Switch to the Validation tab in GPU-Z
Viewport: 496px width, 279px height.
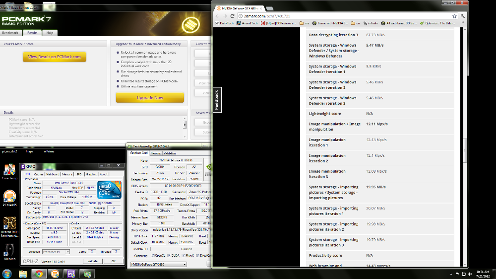170,153
